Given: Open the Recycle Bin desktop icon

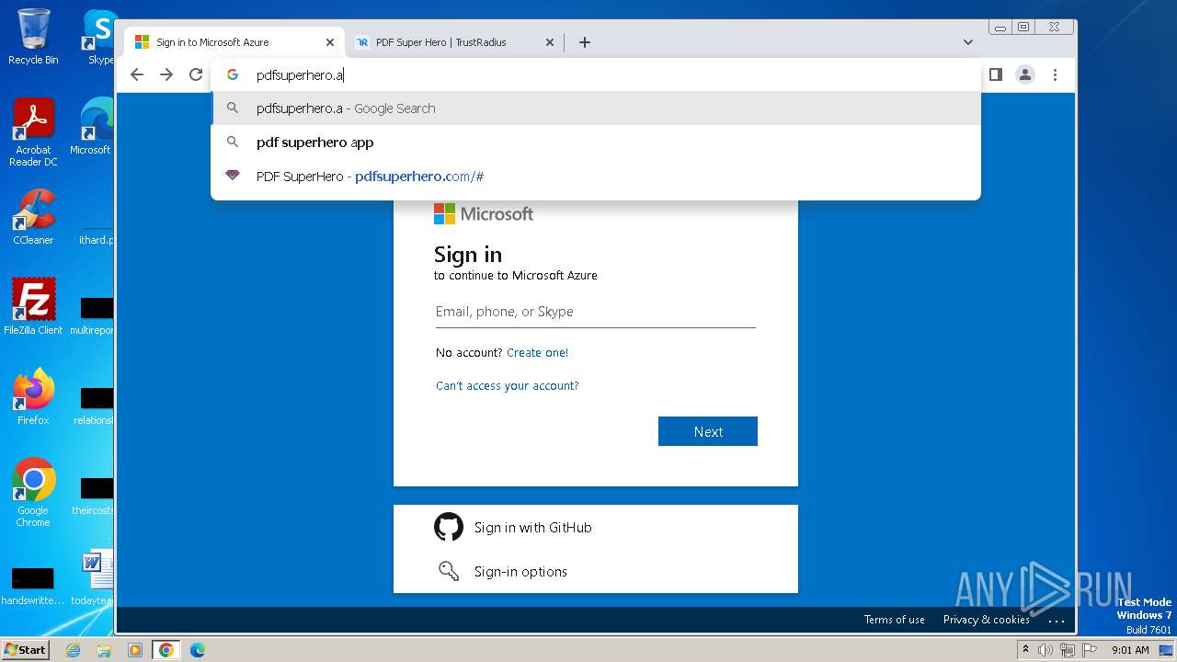Looking at the screenshot, I should pos(33,37).
